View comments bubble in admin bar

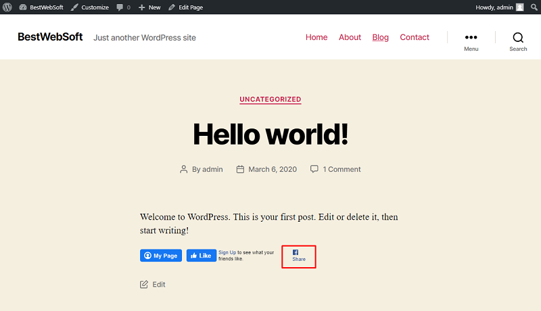[x=124, y=7]
